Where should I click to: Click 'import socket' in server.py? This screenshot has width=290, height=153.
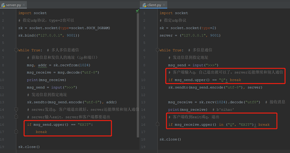32,13
